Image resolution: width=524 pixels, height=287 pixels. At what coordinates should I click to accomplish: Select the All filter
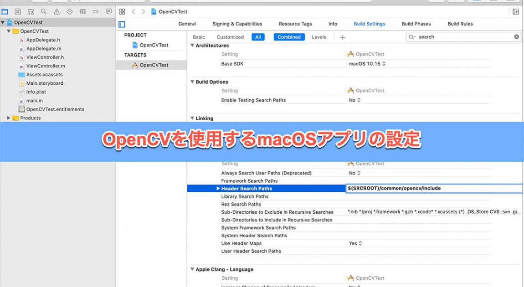(258, 37)
